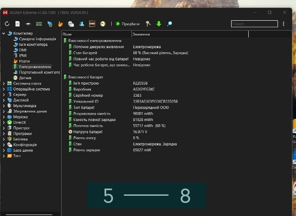Screen dimensions: 296x216
Task: Open the Report page icon in toolbar
Action: (x=18, y=24)
